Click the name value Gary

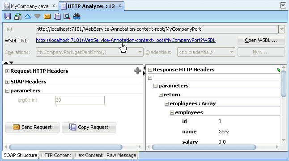click(x=224, y=132)
